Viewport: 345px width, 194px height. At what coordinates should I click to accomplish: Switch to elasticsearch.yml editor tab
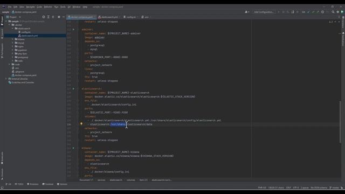[109, 17]
